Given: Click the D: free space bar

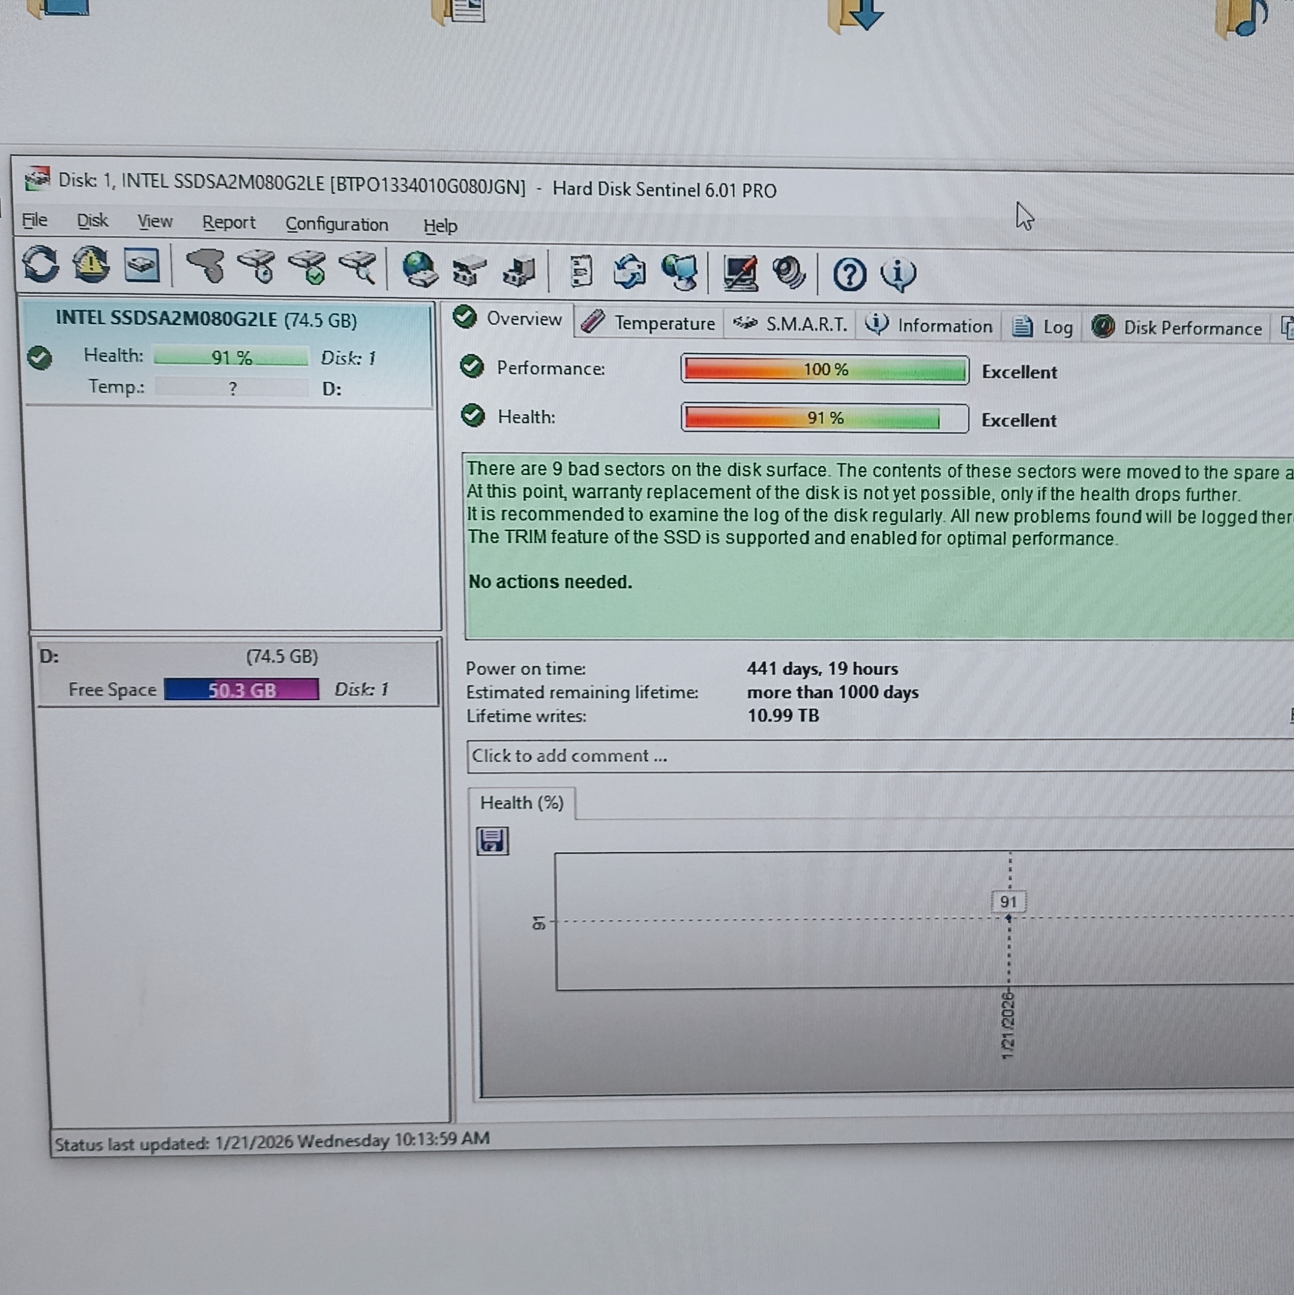Looking at the screenshot, I should [x=241, y=689].
